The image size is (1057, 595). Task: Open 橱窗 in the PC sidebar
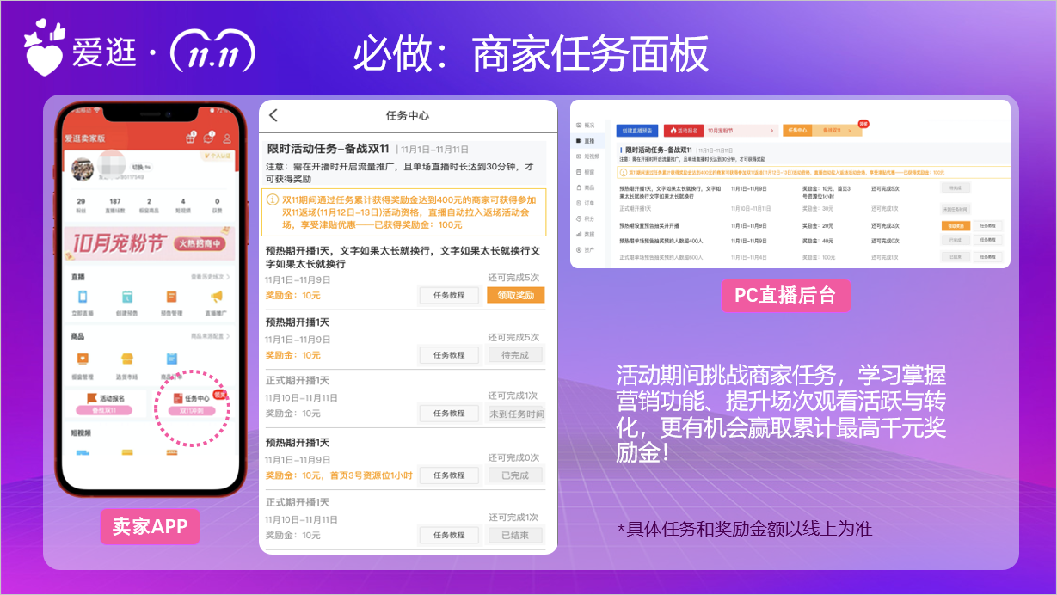coord(586,172)
